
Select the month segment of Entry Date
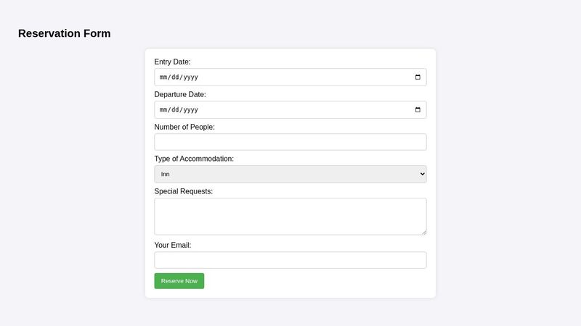(x=164, y=78)
